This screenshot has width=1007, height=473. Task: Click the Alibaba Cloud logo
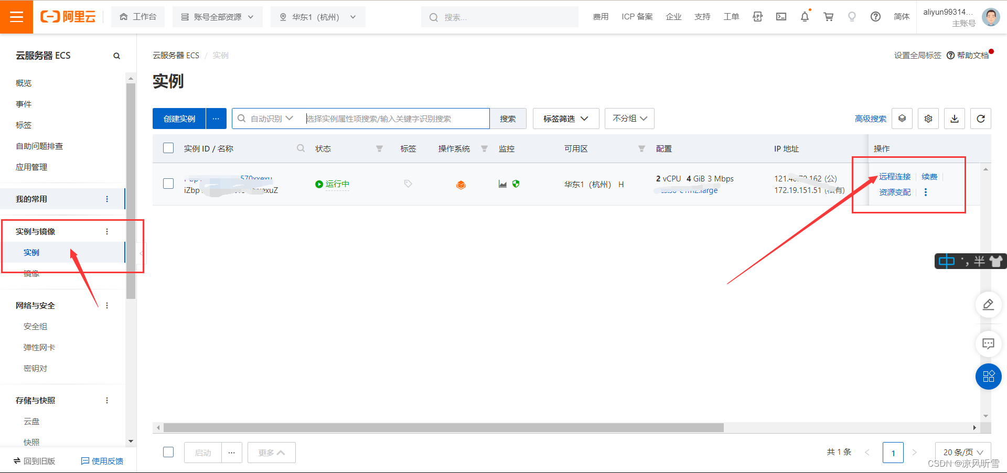[68, 17]
